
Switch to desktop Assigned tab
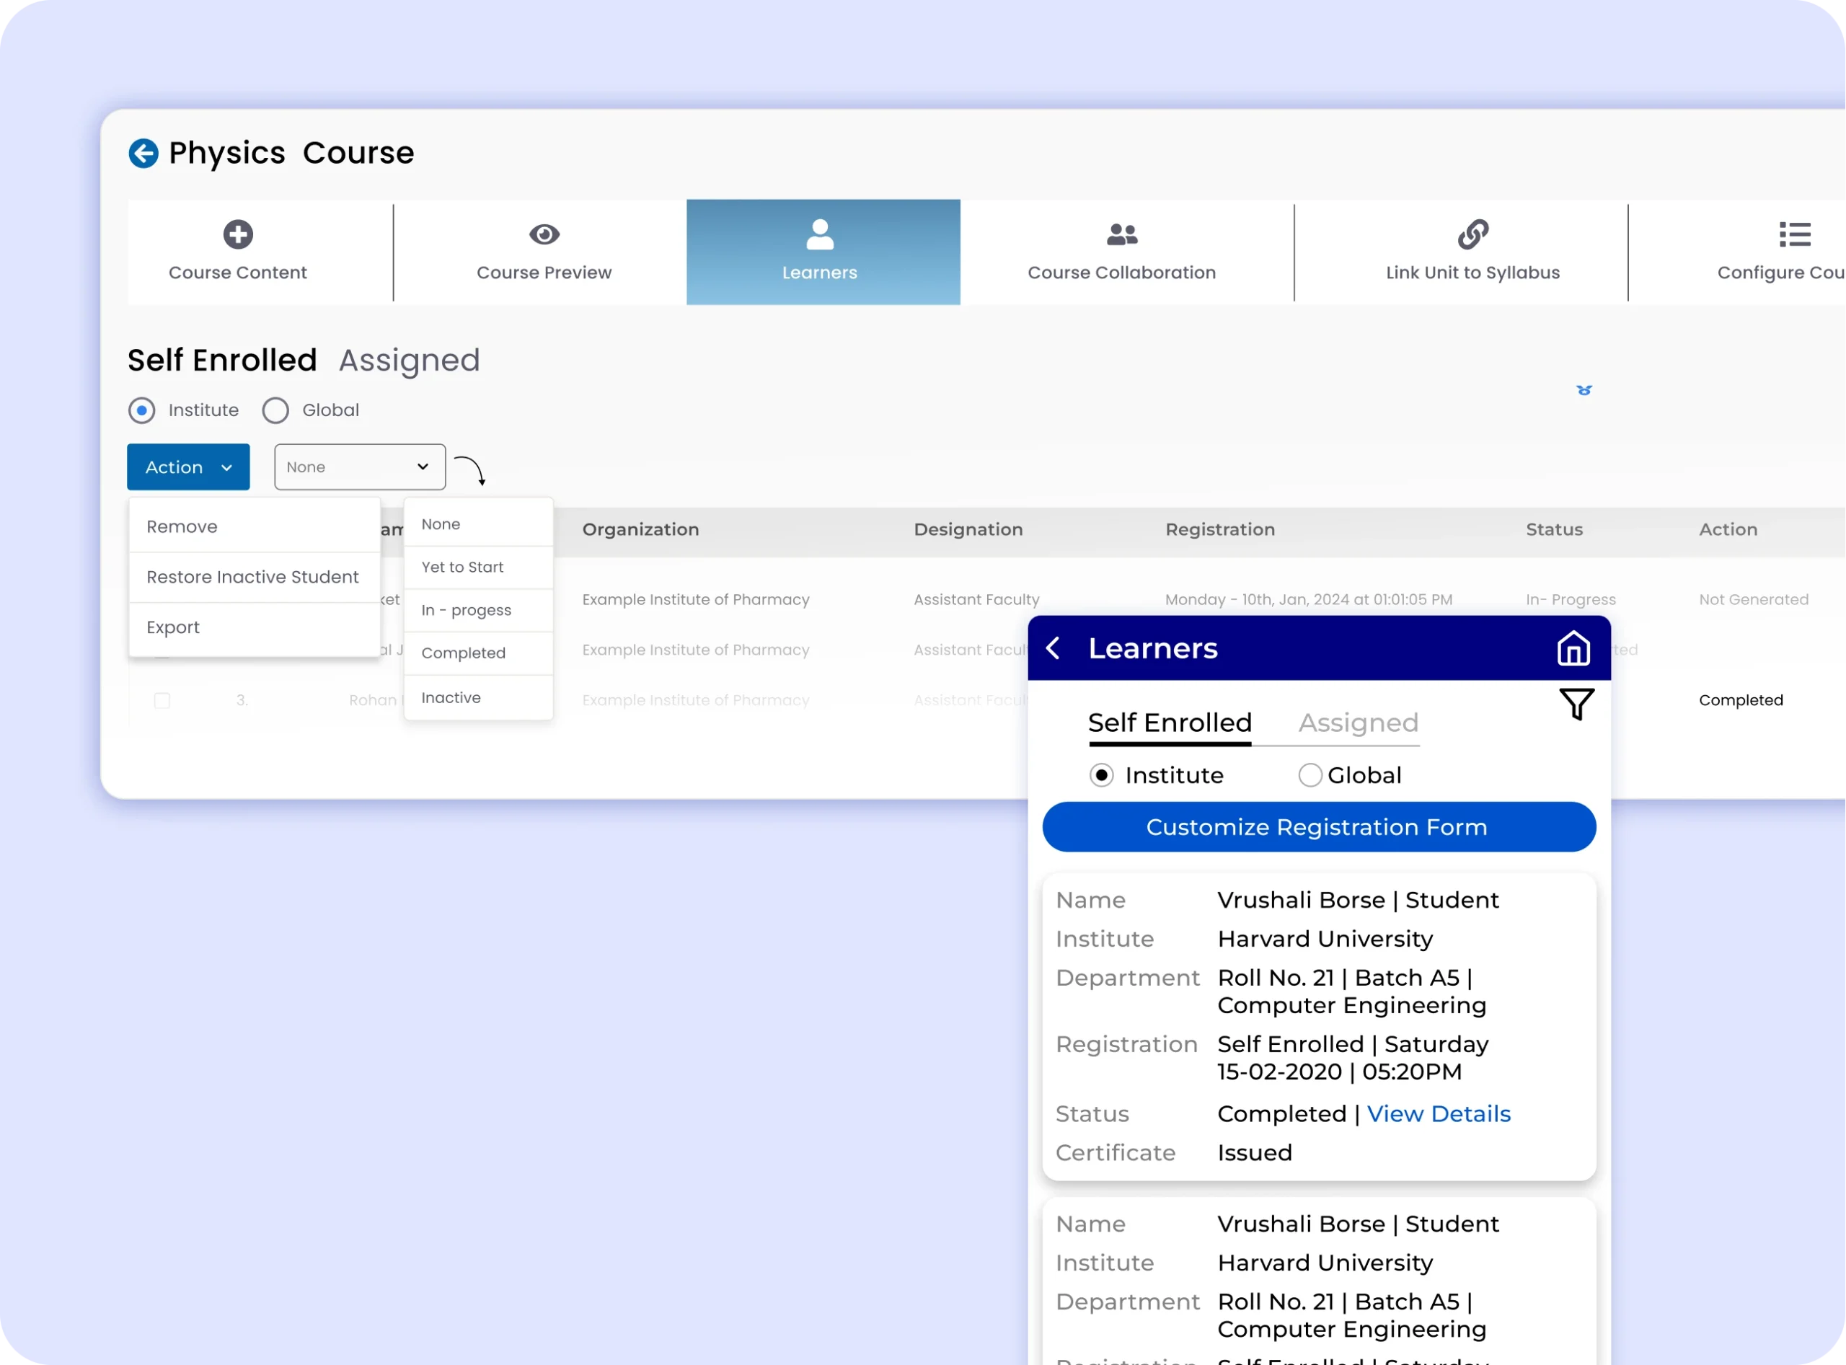coord(409,361)
